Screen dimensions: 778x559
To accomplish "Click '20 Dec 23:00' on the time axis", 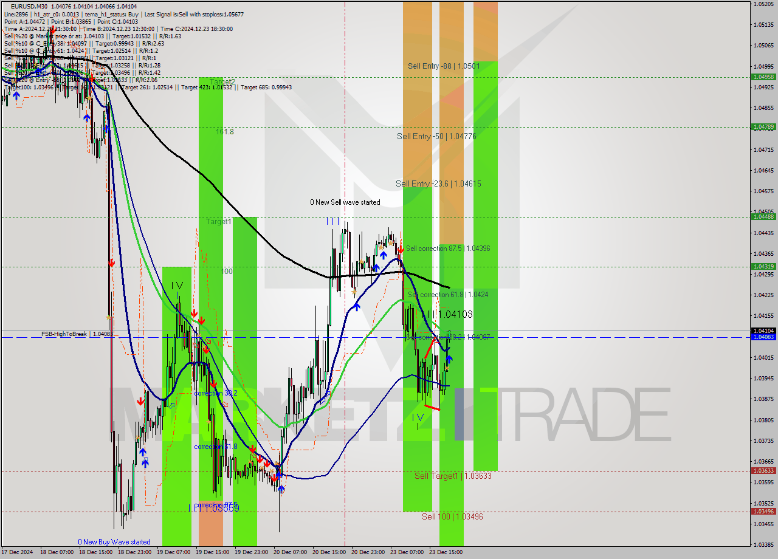I will tap(367, 552).
